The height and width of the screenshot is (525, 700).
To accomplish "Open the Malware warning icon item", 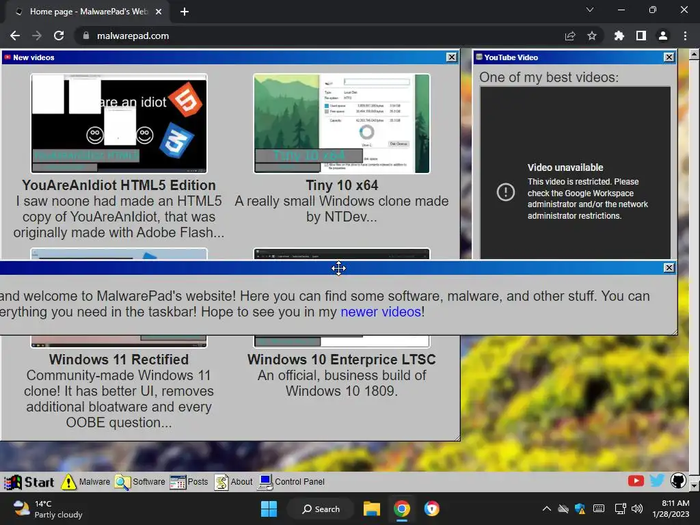I will [85, 482].
